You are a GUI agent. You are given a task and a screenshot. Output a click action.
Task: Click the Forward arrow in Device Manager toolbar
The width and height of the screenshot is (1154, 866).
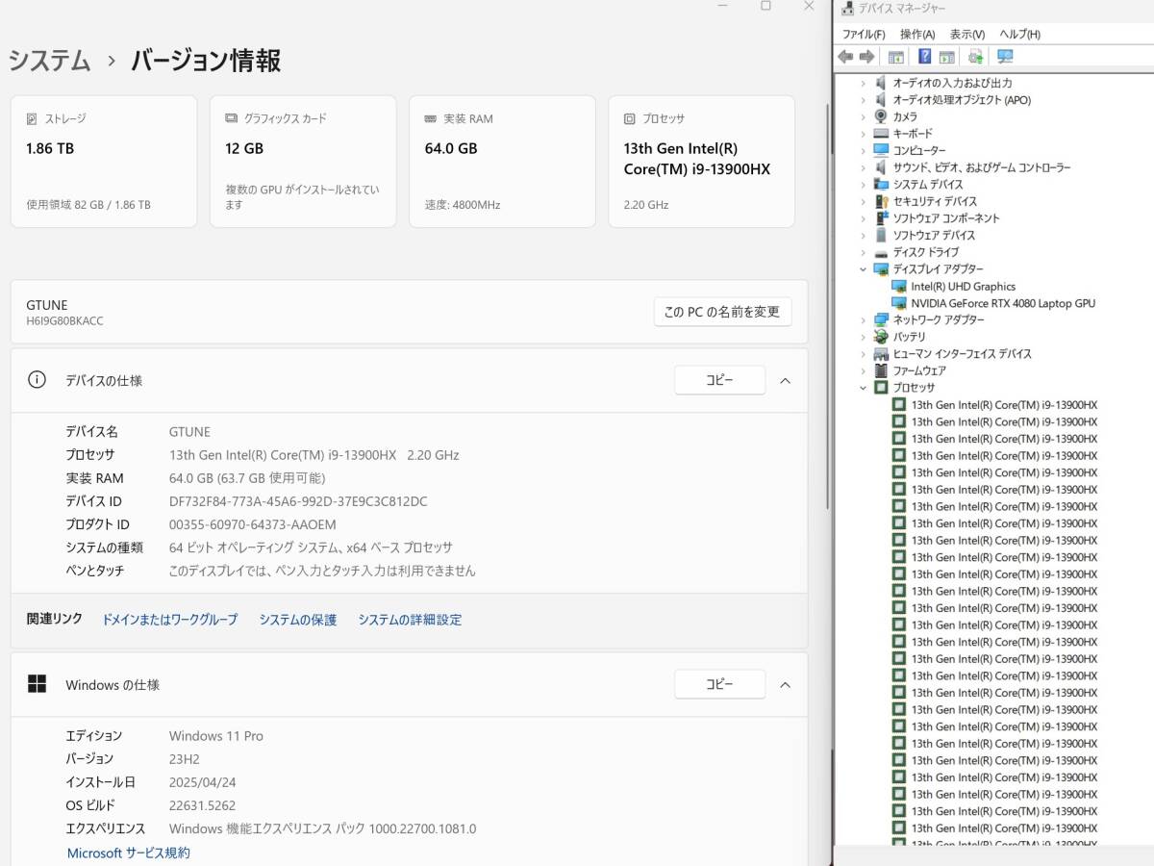pos(866,57)
